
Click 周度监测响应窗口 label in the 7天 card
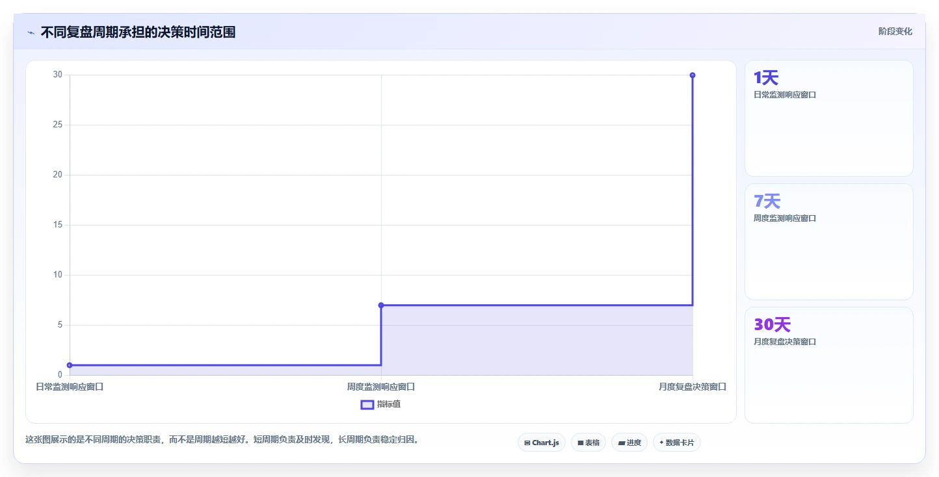tap(785, 218)
